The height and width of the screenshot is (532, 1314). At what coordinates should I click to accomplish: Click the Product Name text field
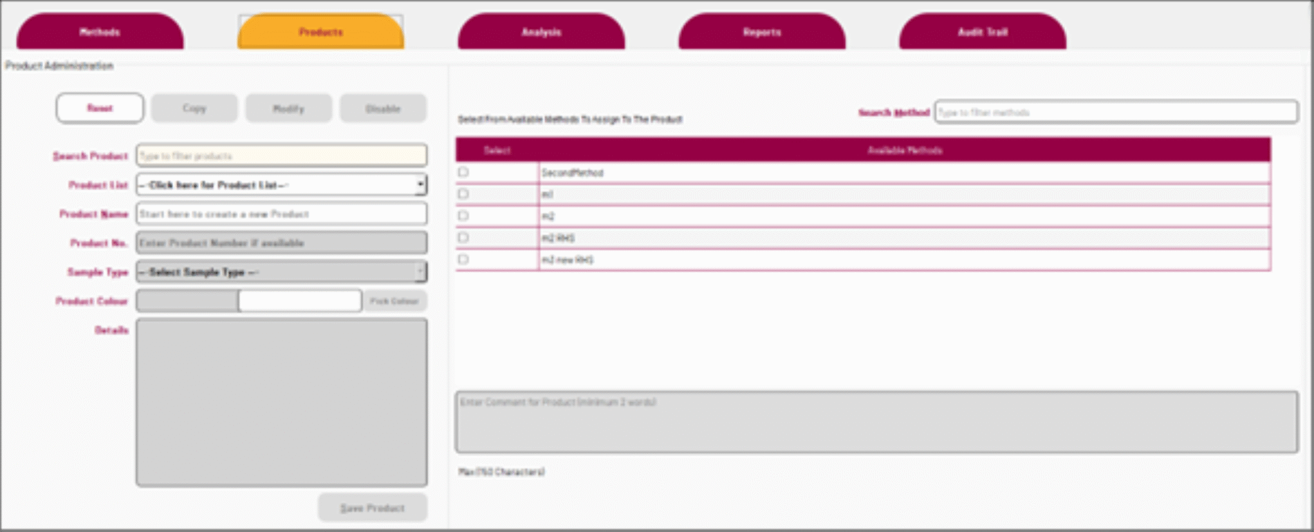click(281, 214)
